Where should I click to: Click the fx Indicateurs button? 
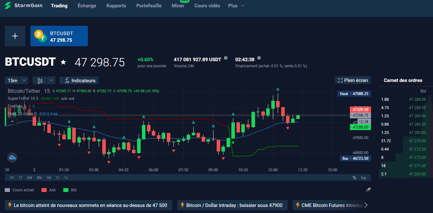pos(79,81)
